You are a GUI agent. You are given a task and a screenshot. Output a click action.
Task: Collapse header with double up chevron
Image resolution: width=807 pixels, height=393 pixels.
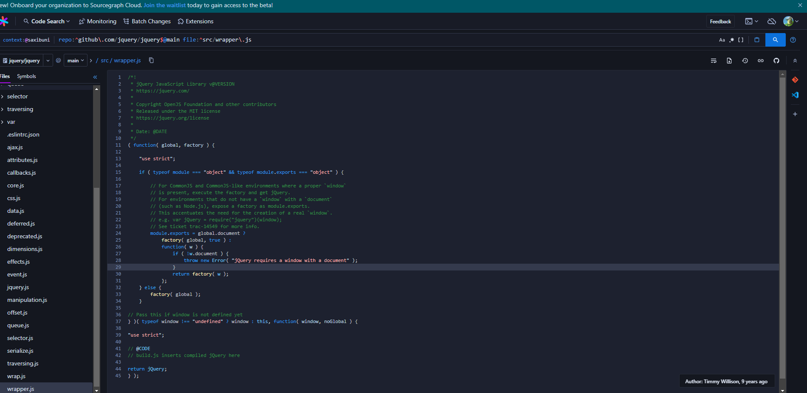pyautogui.click(x=795, y=61)
